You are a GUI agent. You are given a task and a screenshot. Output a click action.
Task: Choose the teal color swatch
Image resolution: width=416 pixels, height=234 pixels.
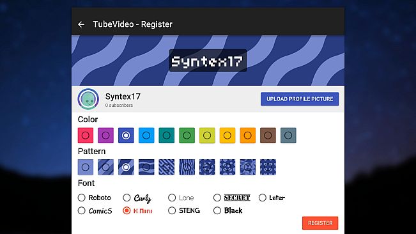[x=167, y=136]
